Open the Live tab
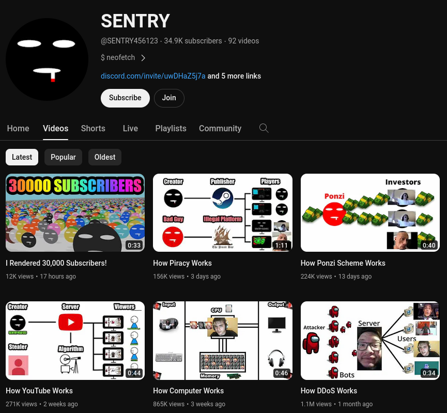 (130, 128)
